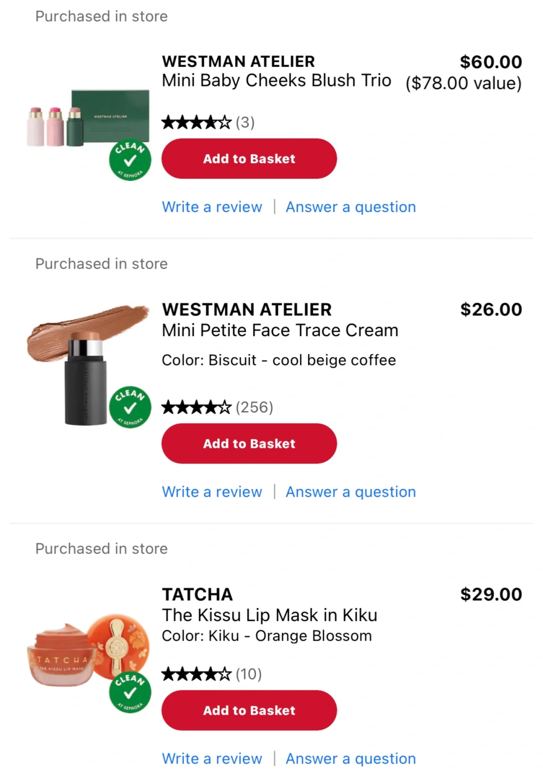Add Mini Baby Cheeks Blush Trio to basket
The image size is (543, 771).
point(249,159)
